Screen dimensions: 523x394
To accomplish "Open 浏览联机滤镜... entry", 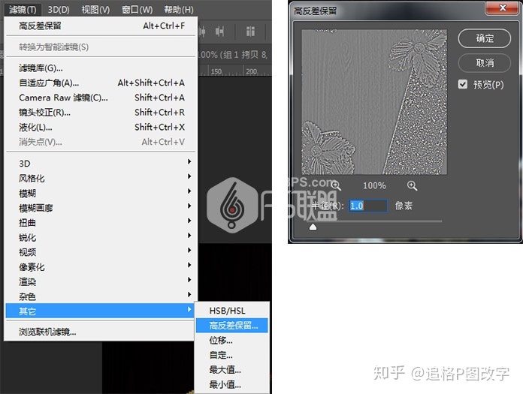I will coord(100,332).
